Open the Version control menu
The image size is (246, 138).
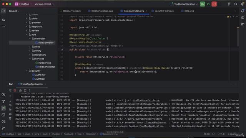44,4
